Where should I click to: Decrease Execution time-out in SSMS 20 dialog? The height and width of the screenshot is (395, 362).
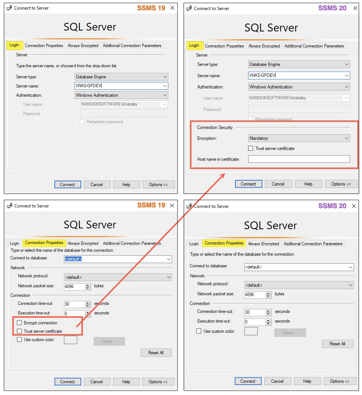tap(268, 323)
